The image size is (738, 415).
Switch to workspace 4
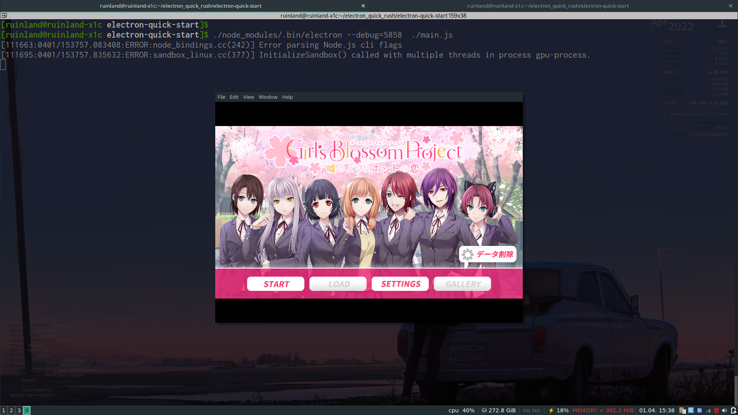(x=27, y=410)
